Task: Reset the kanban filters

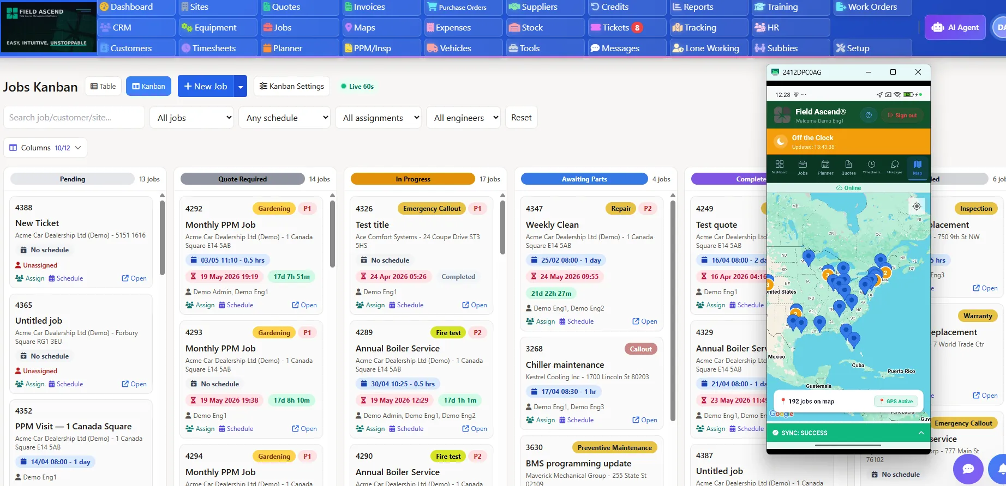Action: pos(521,117)
